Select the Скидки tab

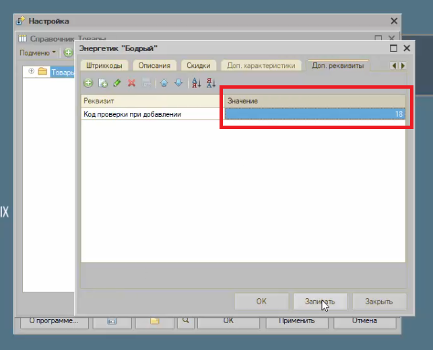pyautogui.click(x=198, y=66)
